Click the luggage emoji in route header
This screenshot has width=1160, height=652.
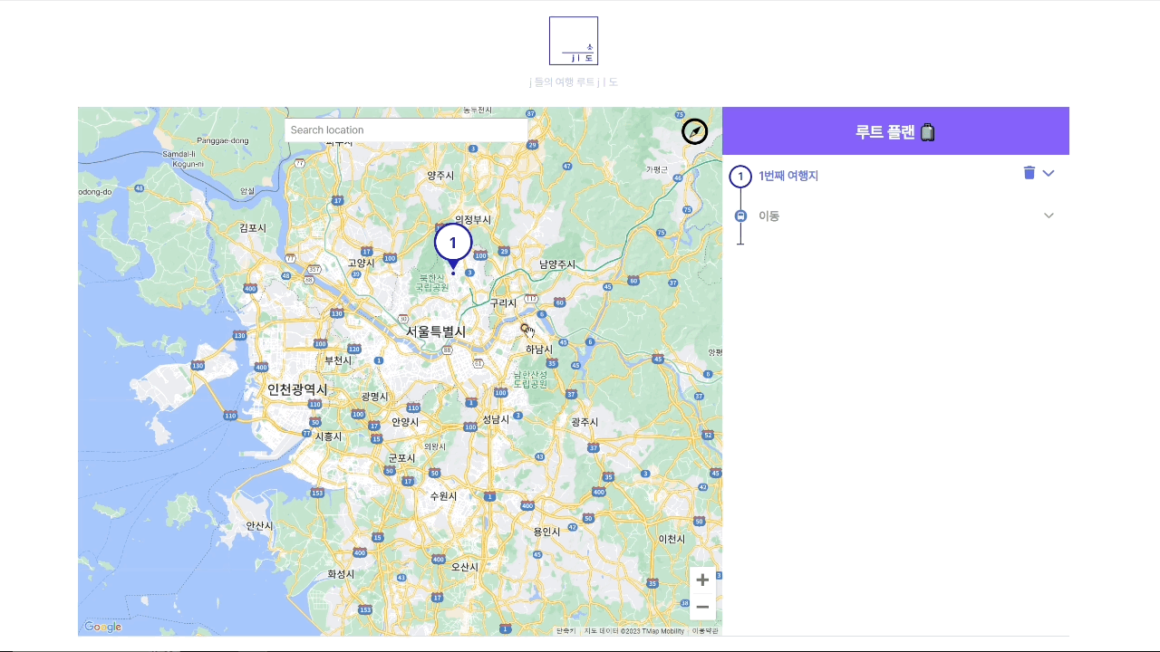pos(927,132)
